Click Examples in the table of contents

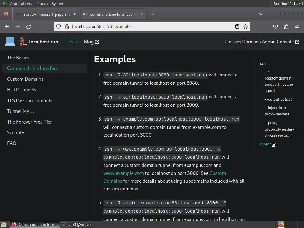pyautogui.click(x=268, y=144)
